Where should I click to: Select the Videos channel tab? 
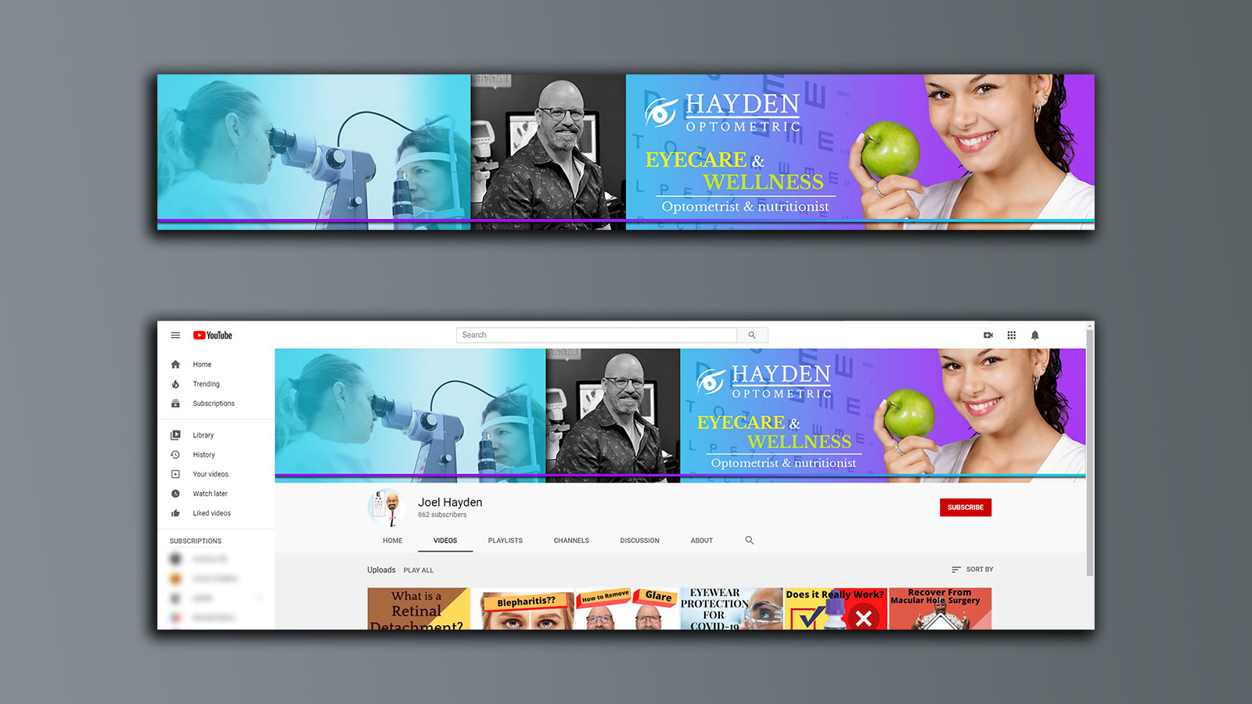pos(445,541)
